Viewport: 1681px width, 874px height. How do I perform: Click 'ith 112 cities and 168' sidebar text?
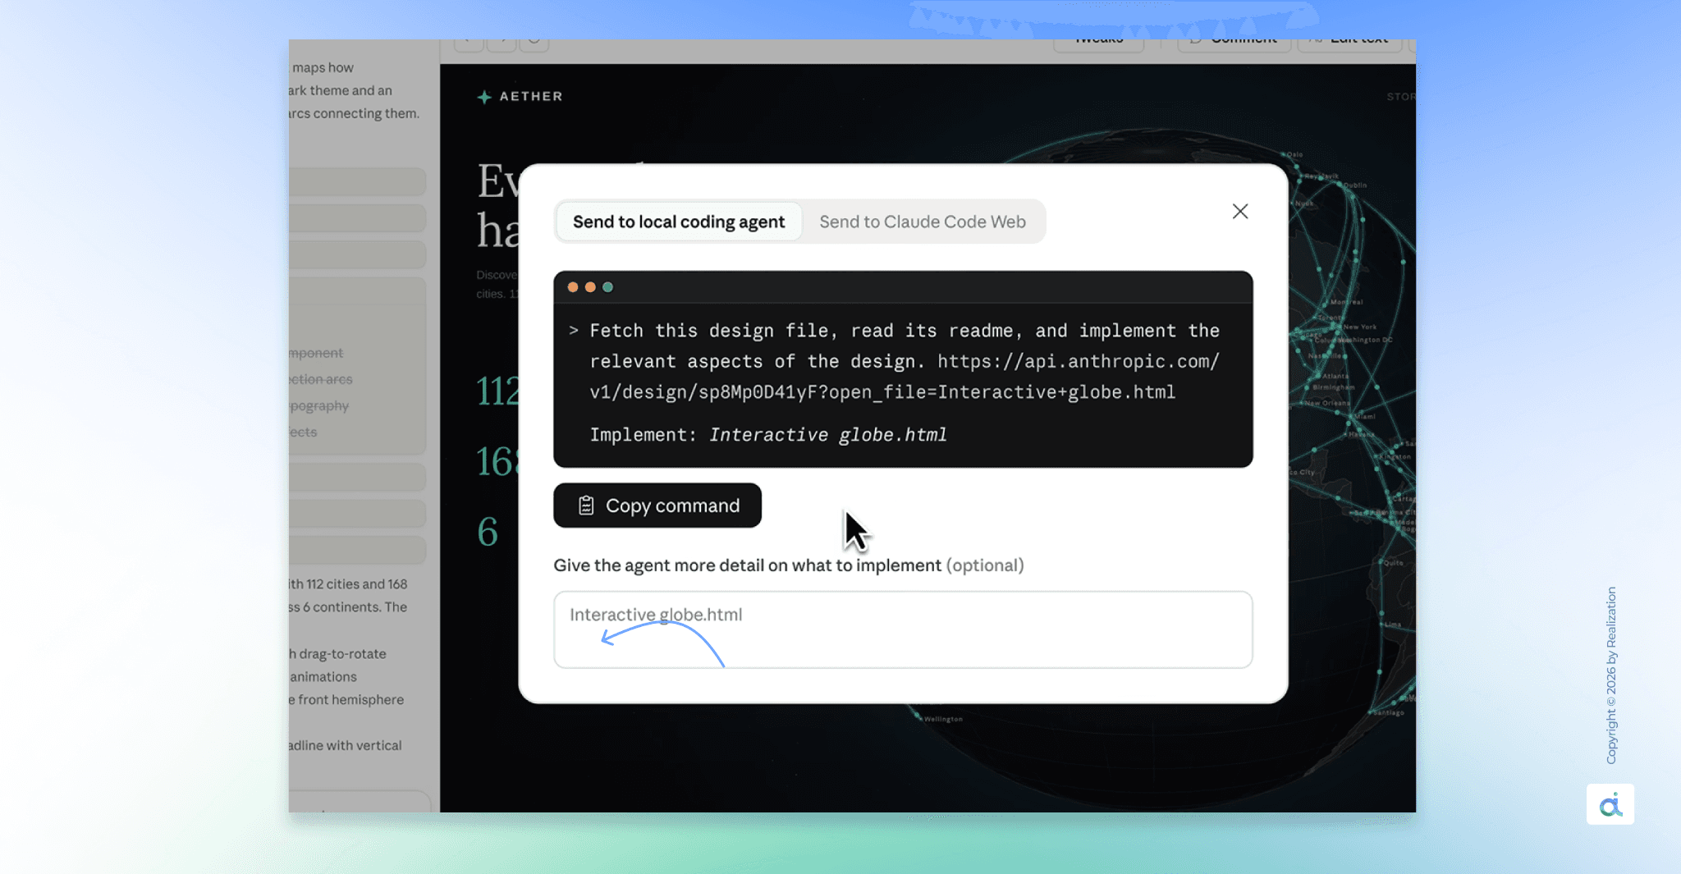tap(348, 584)
